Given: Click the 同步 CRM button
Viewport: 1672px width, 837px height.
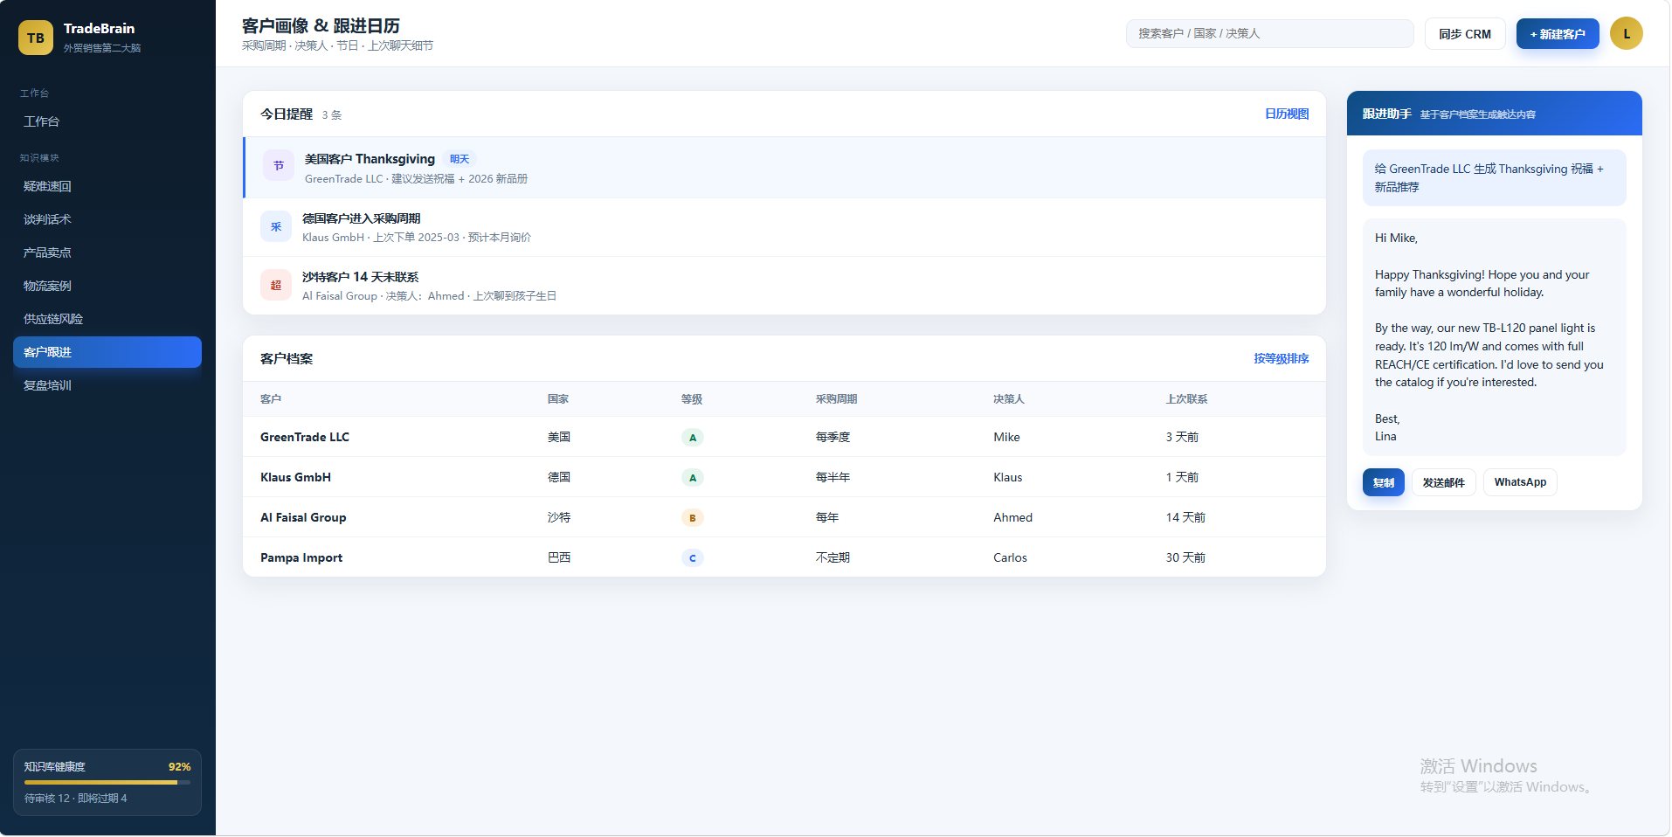Looking at the screenshot, I should pos(1465,34).
